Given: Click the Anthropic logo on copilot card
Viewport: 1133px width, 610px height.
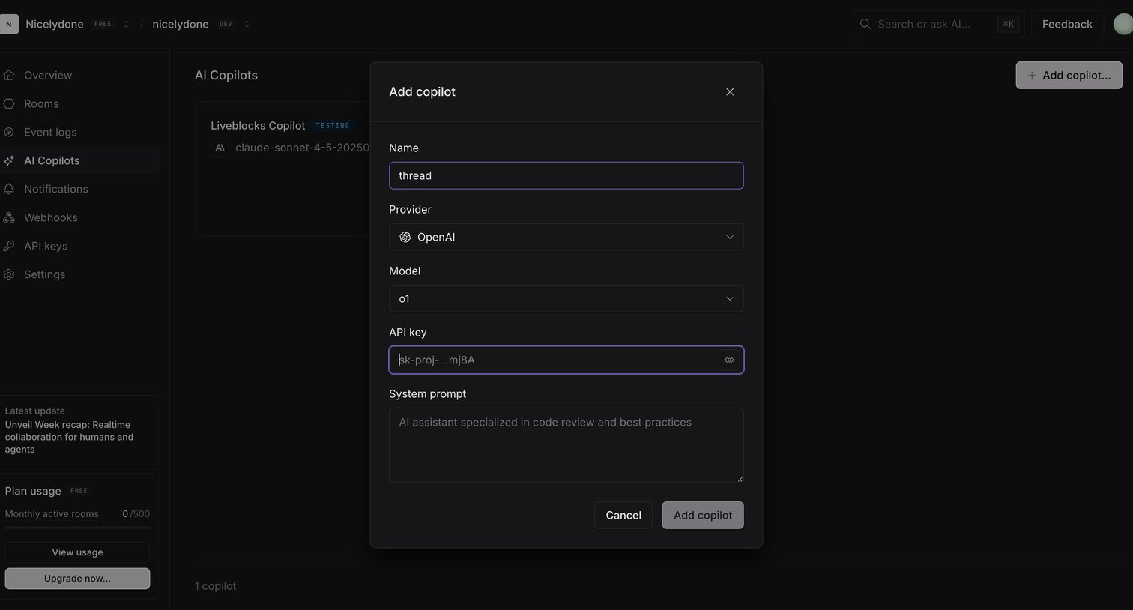Looking at the screenshot, I should coord(220,148).
